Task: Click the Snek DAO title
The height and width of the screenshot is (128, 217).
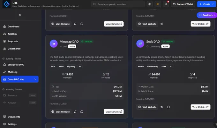Action: [153, 42]
